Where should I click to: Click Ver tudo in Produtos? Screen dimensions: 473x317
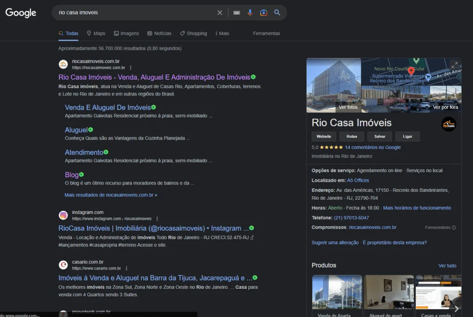(447, 266)
